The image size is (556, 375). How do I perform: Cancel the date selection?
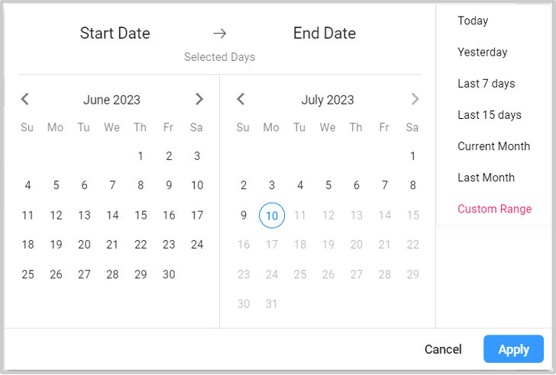point(443,349)
